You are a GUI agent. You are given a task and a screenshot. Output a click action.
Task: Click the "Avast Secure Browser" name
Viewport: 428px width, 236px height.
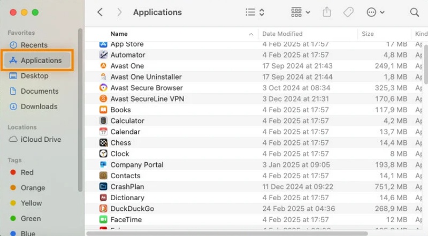tap(147, 88)
